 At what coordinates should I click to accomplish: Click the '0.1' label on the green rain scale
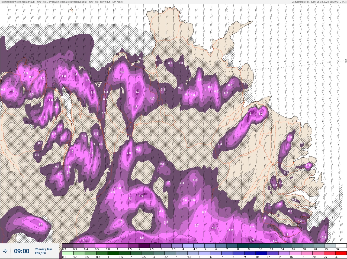[x=64, y=257]
